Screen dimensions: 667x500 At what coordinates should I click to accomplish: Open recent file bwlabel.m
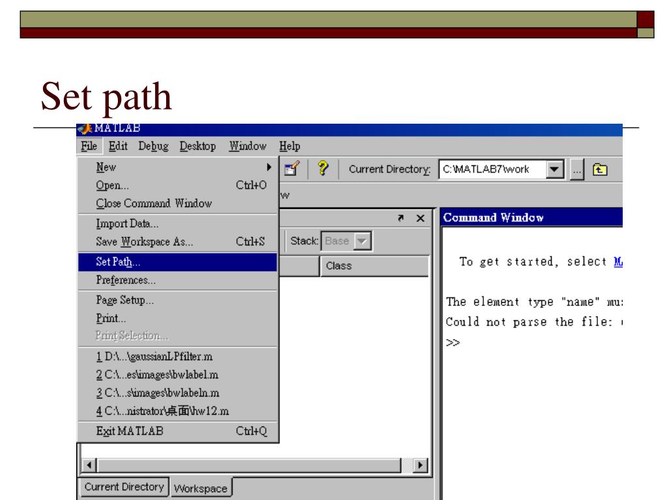[178, 374]
